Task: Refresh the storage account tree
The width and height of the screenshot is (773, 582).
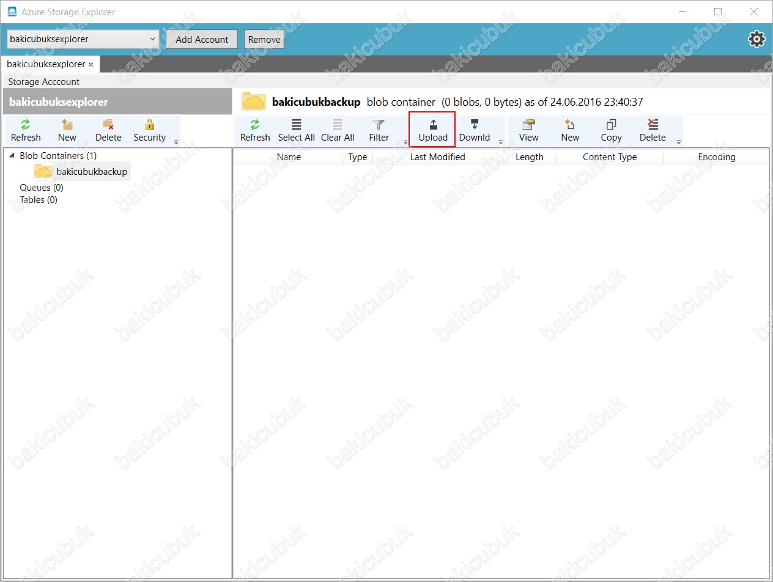Action: 26,131
